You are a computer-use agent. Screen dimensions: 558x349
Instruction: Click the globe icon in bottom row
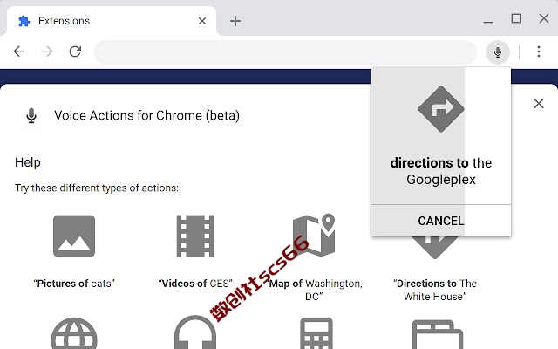(x=74, y=333)
